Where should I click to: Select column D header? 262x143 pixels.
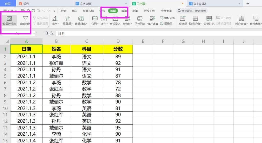tap(118, 41)
